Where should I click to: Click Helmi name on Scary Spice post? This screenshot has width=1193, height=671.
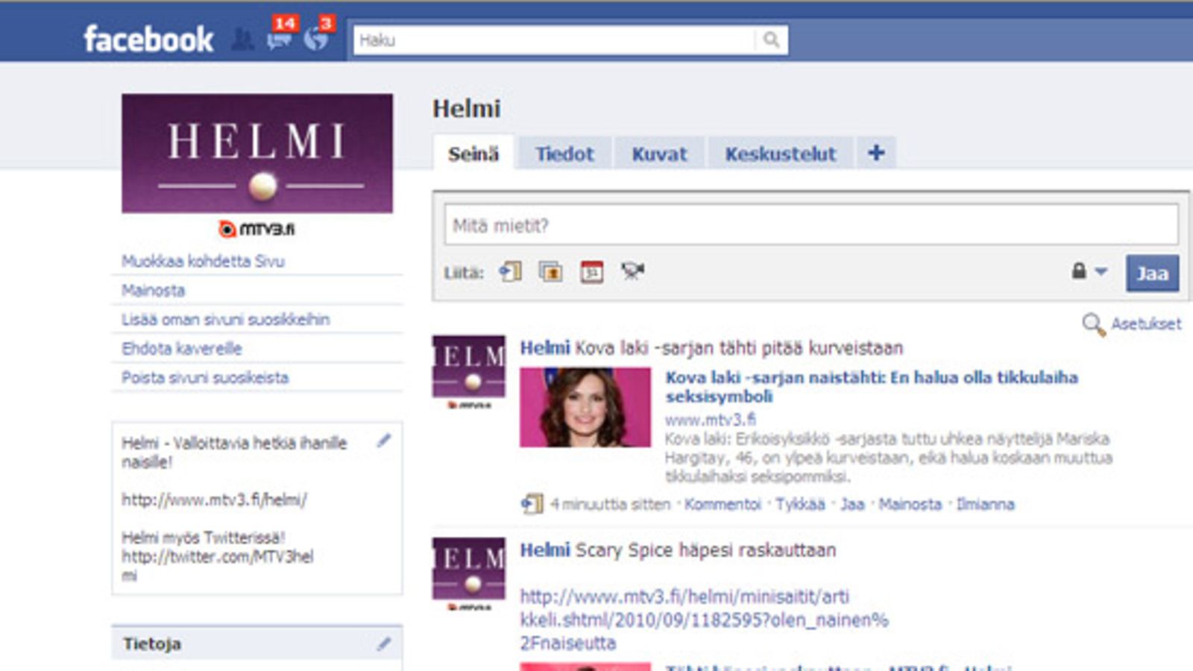coord(545,549)
